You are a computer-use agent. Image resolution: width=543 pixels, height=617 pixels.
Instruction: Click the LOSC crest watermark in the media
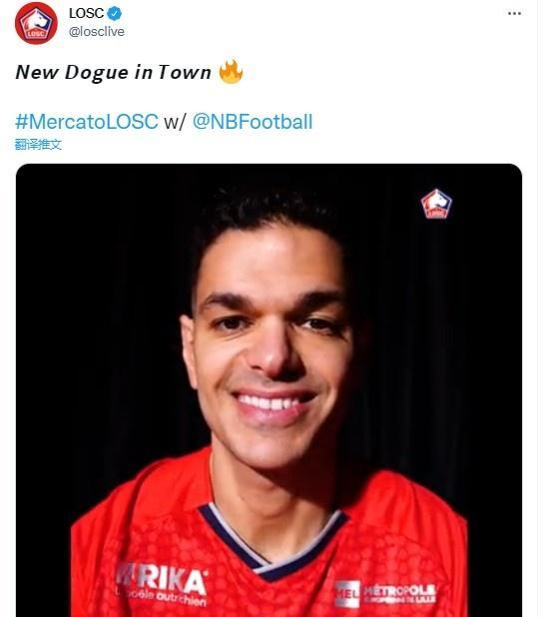coord(436,204)
